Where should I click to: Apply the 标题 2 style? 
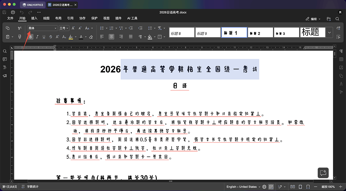tap(260, 33)
